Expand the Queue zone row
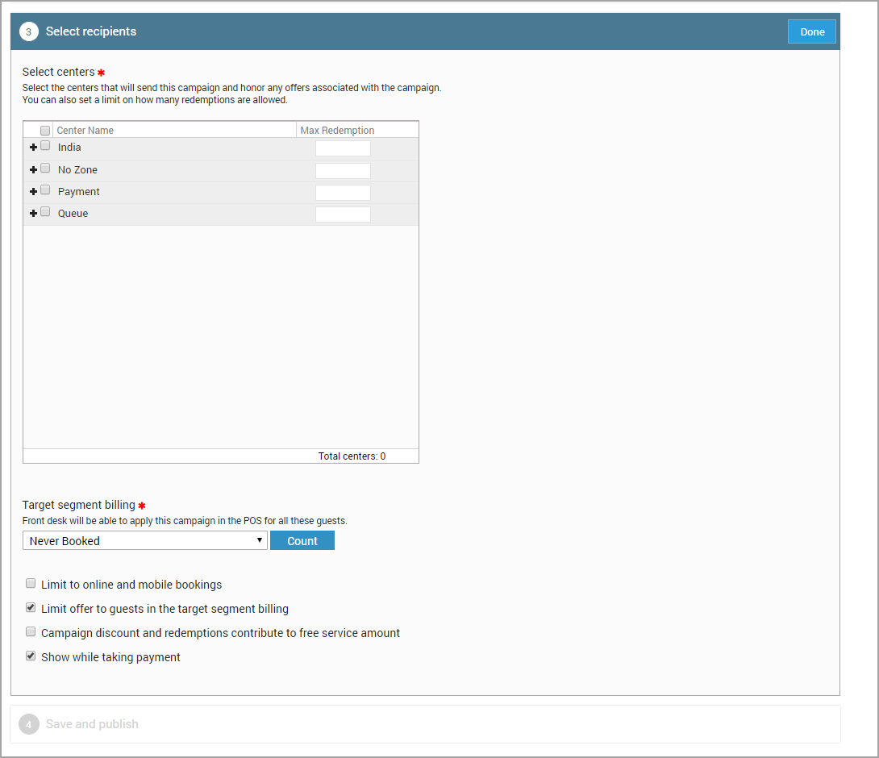 [33, 213]
